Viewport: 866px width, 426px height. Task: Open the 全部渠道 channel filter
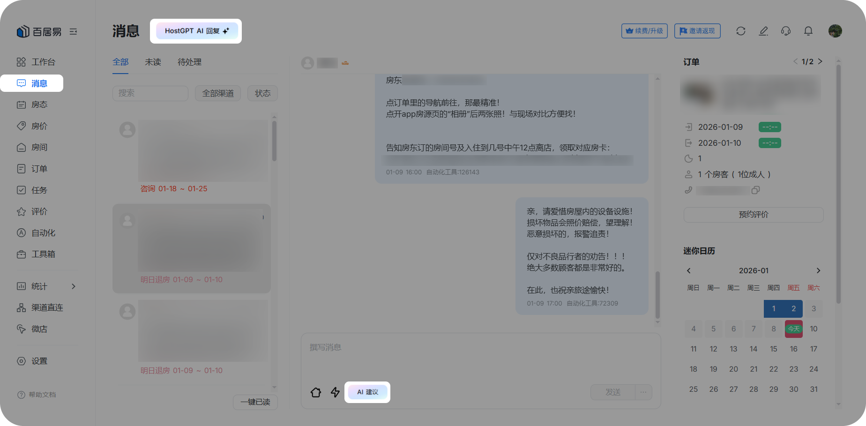tap(218, 93)
